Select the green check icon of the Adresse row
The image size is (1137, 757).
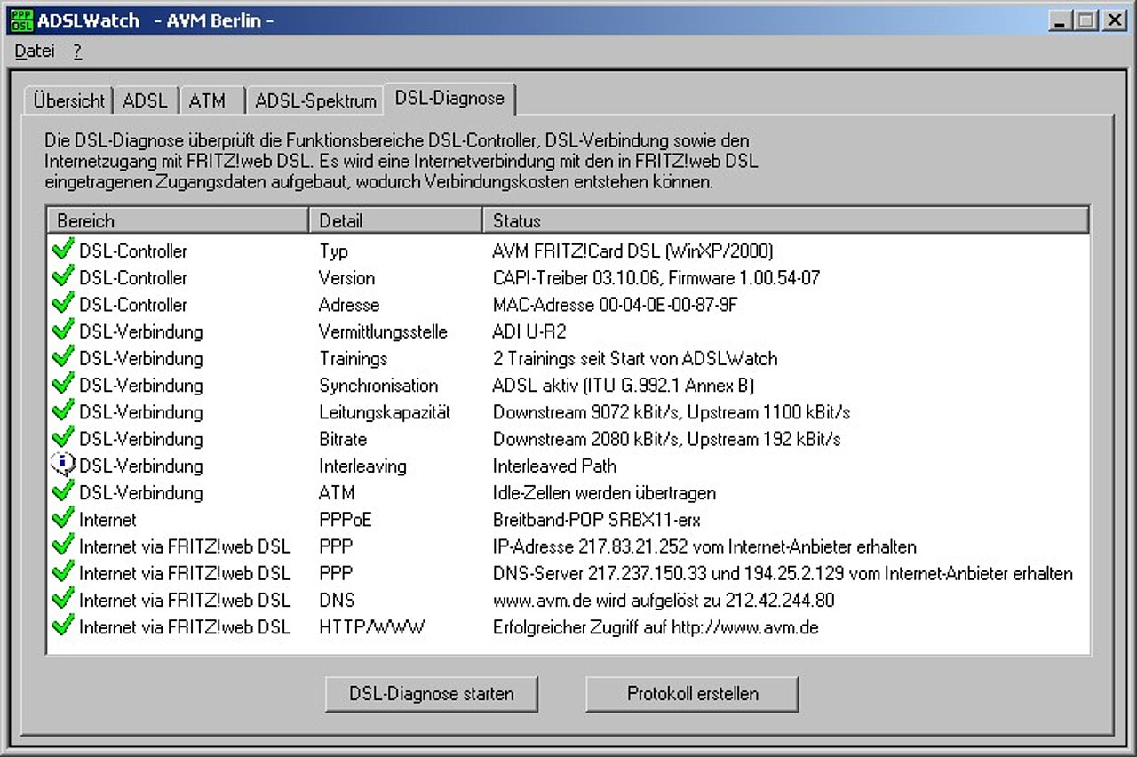[63, 304]
